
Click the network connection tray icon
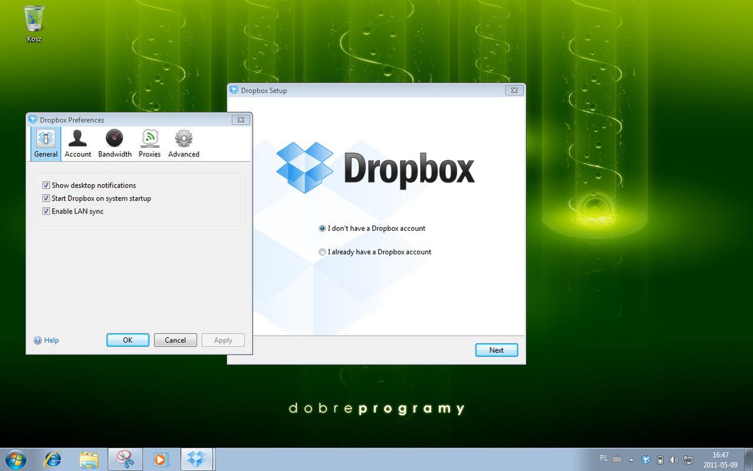688,459
